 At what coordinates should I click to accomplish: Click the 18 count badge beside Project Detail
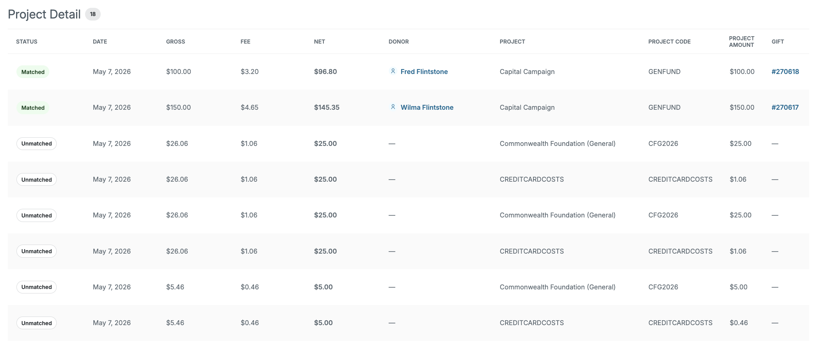point(93,14)
